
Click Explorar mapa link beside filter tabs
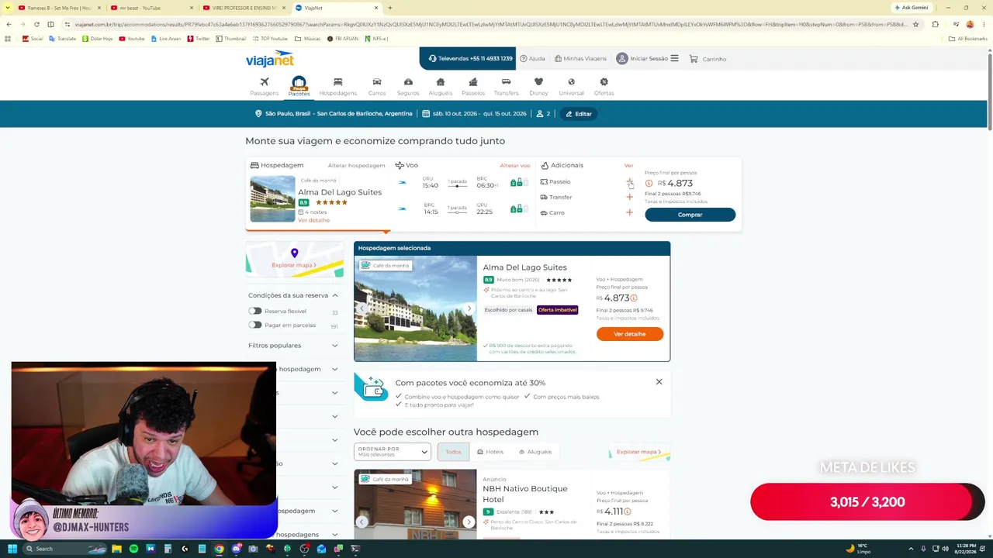coord(639,452)
